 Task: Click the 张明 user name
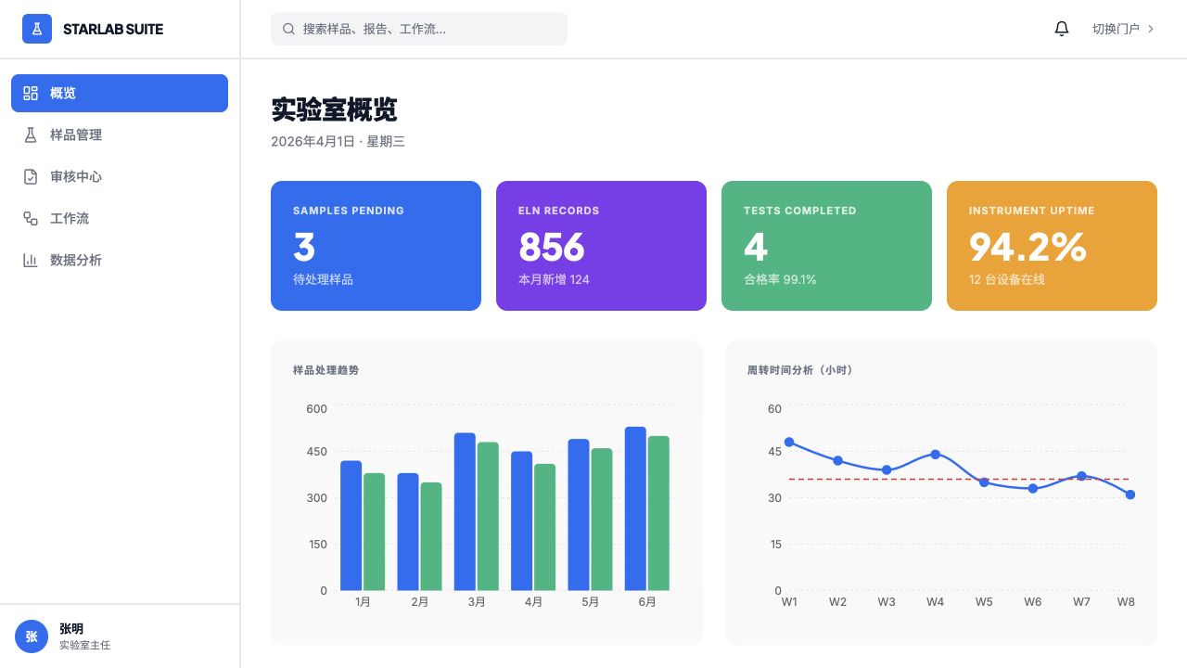71,628
